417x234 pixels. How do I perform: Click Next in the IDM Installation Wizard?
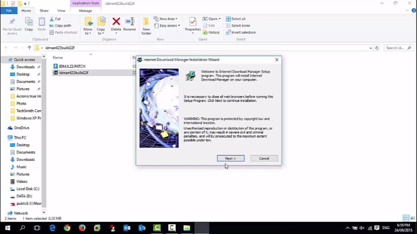[x=231, y=158]
